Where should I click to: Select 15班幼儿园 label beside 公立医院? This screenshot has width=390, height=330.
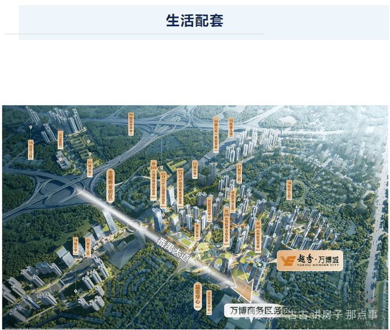point(30,150)
